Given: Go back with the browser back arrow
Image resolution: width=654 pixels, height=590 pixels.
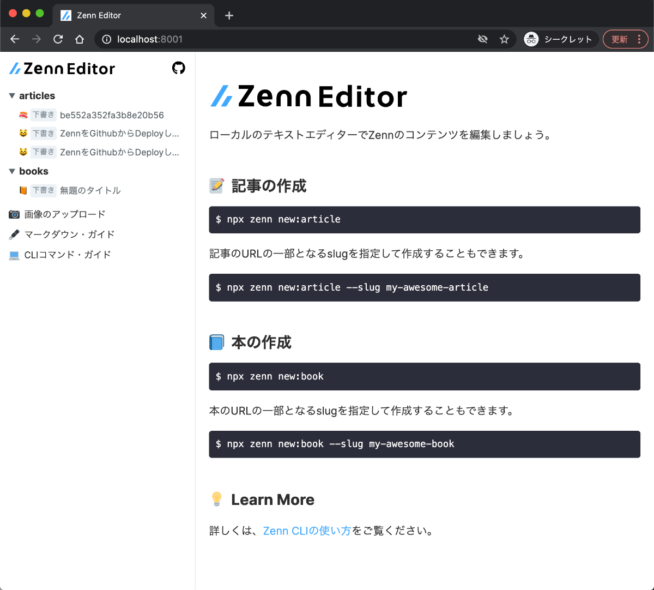Looking at the screenshot, I should [x=15, y=39].
